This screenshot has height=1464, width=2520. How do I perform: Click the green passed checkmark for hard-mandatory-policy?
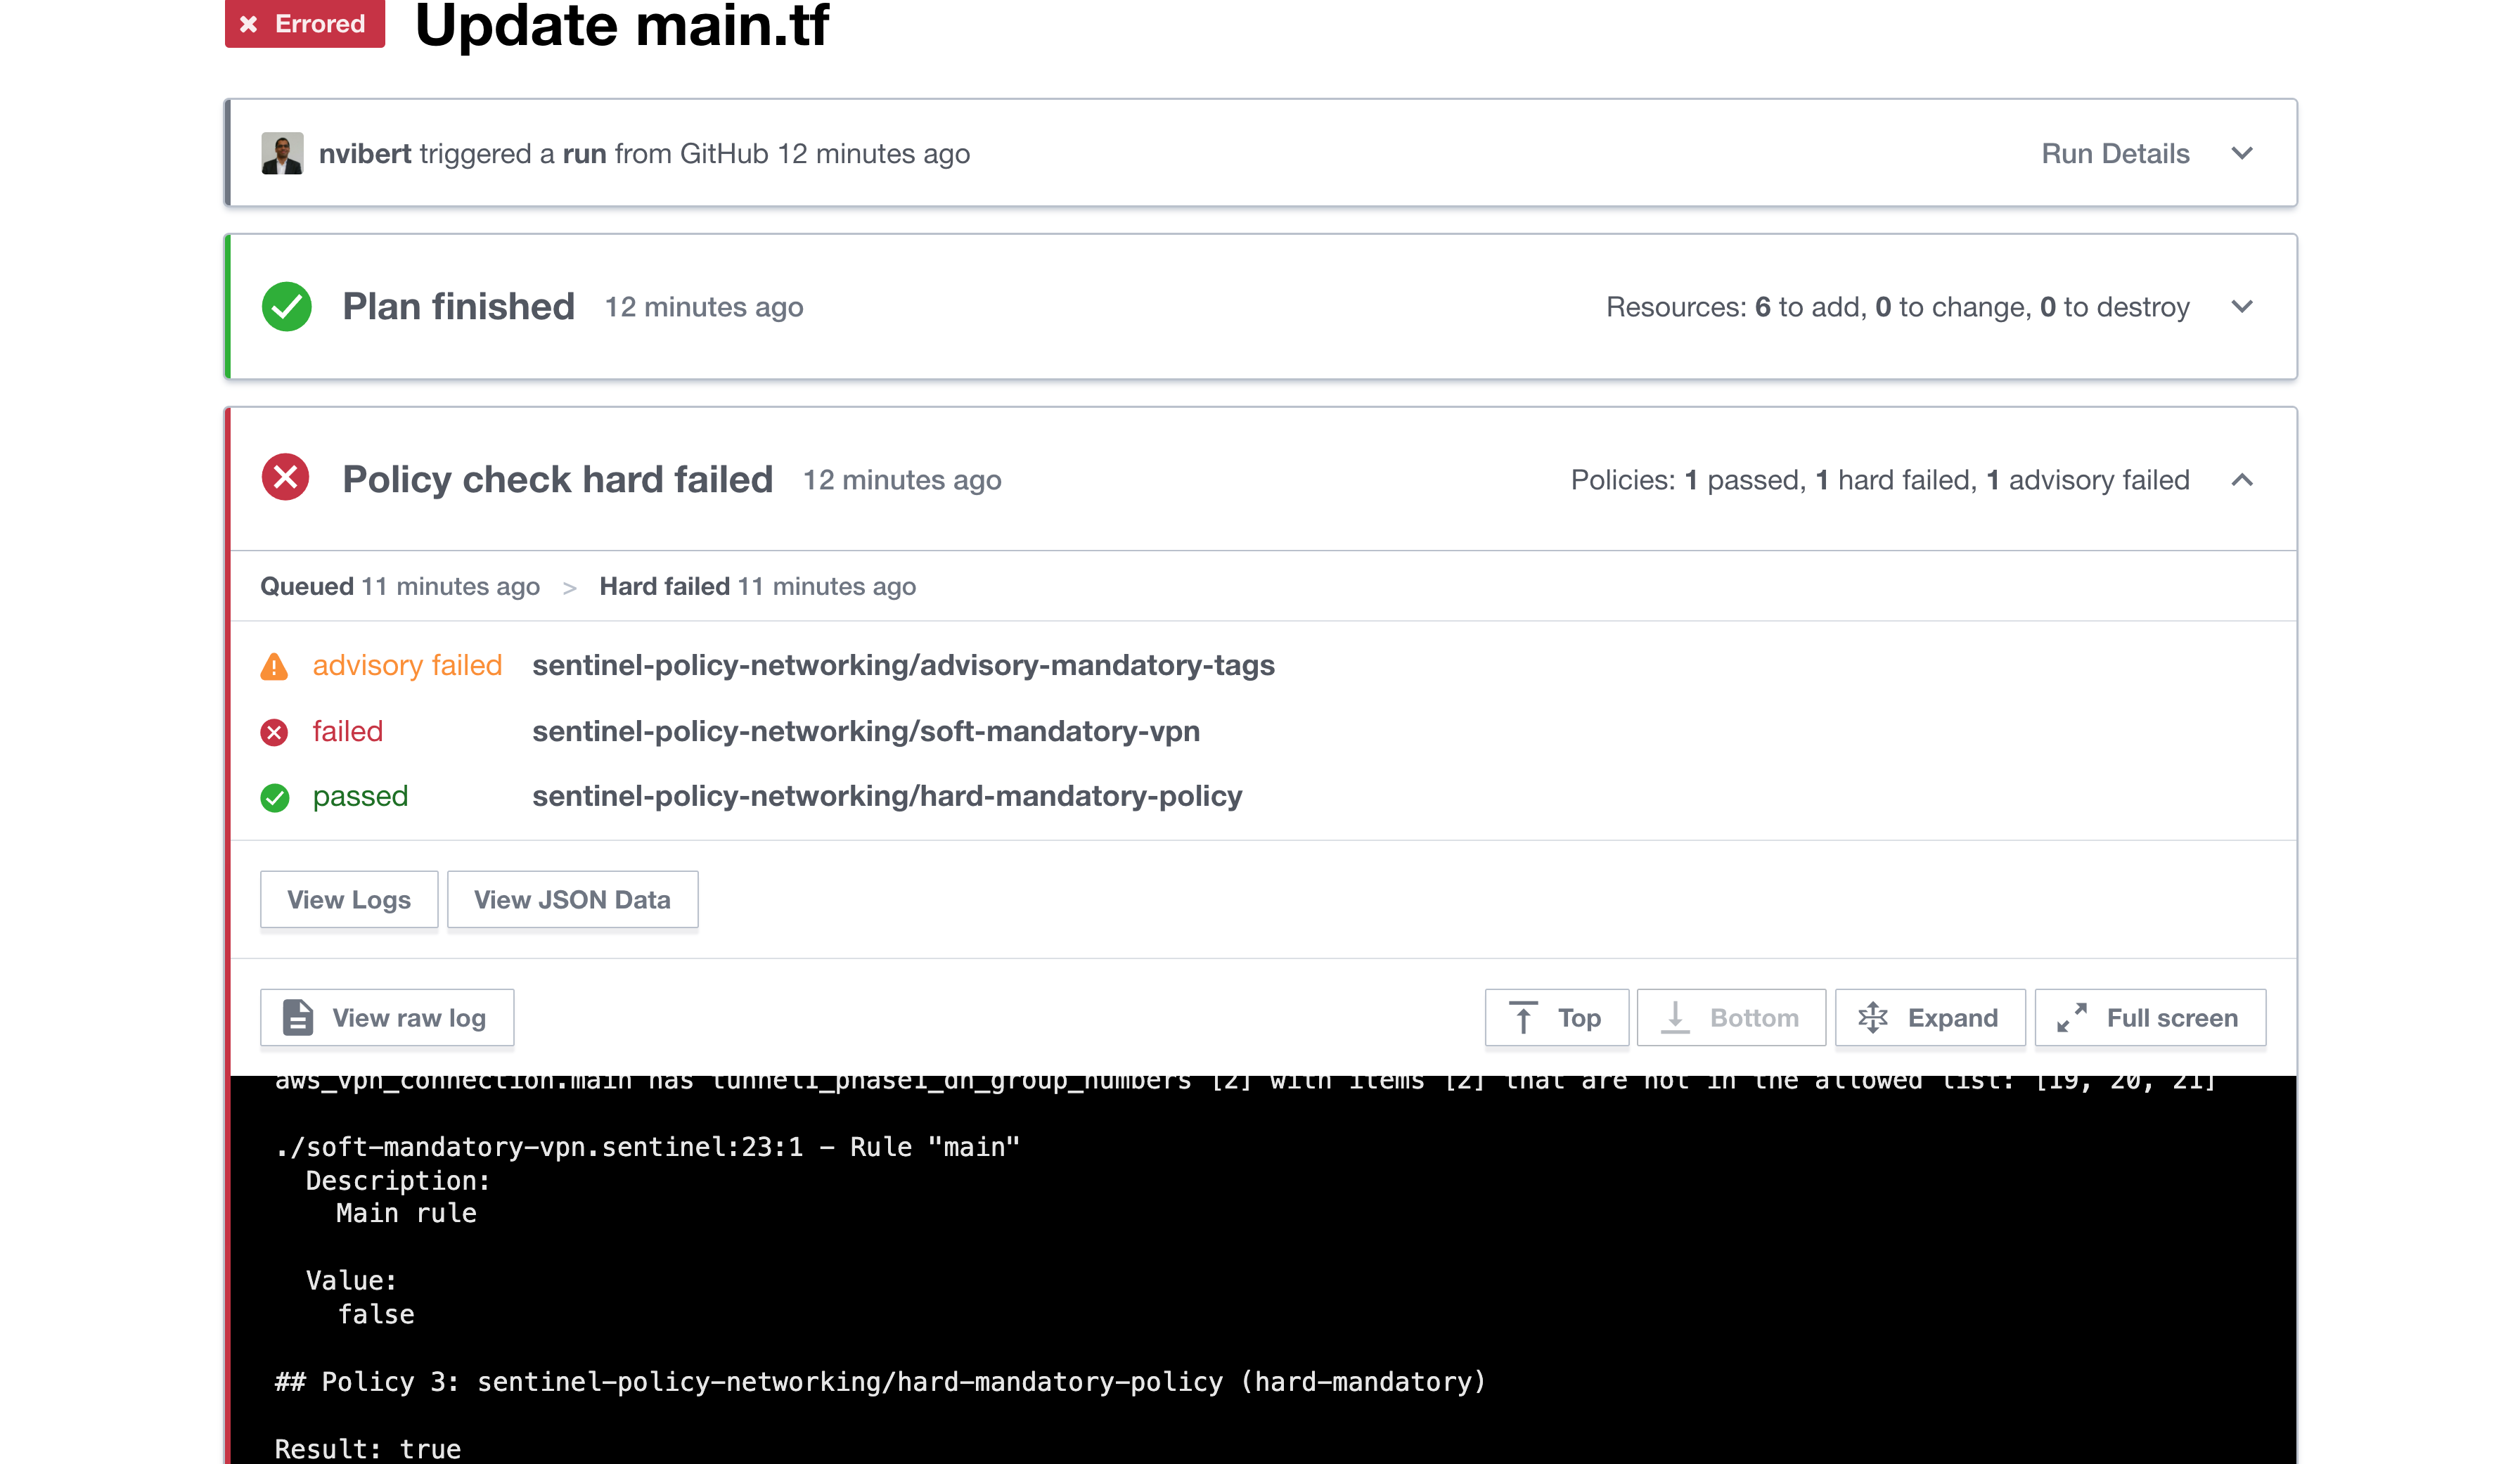pyautogui.click(x=275, y=797)
